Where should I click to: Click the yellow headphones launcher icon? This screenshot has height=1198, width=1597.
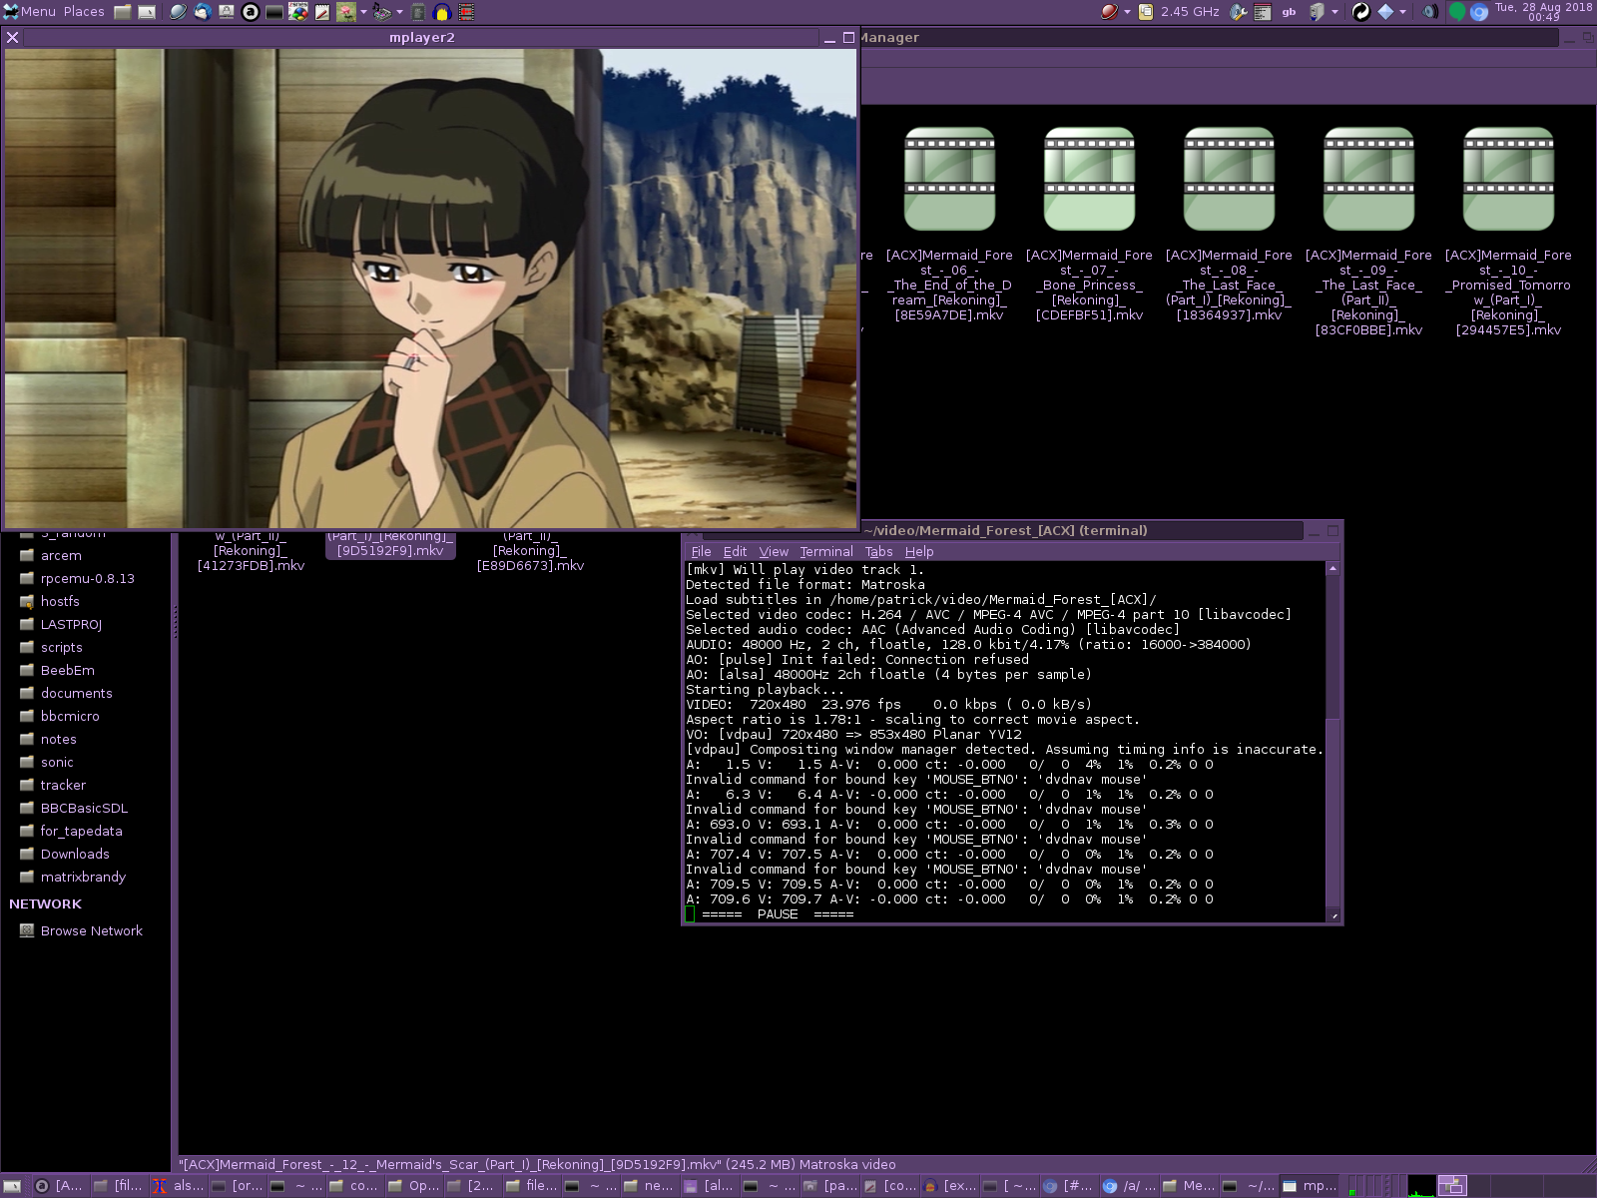442,12
